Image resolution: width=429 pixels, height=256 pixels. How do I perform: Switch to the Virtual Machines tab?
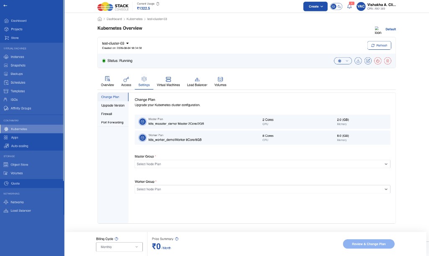[168, 82]
